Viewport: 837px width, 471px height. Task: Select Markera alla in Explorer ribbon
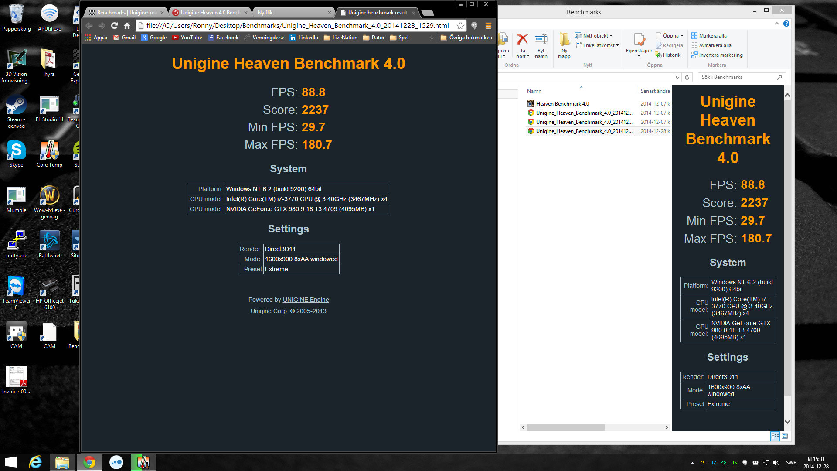pyautogui.click(x=709, y=36)
